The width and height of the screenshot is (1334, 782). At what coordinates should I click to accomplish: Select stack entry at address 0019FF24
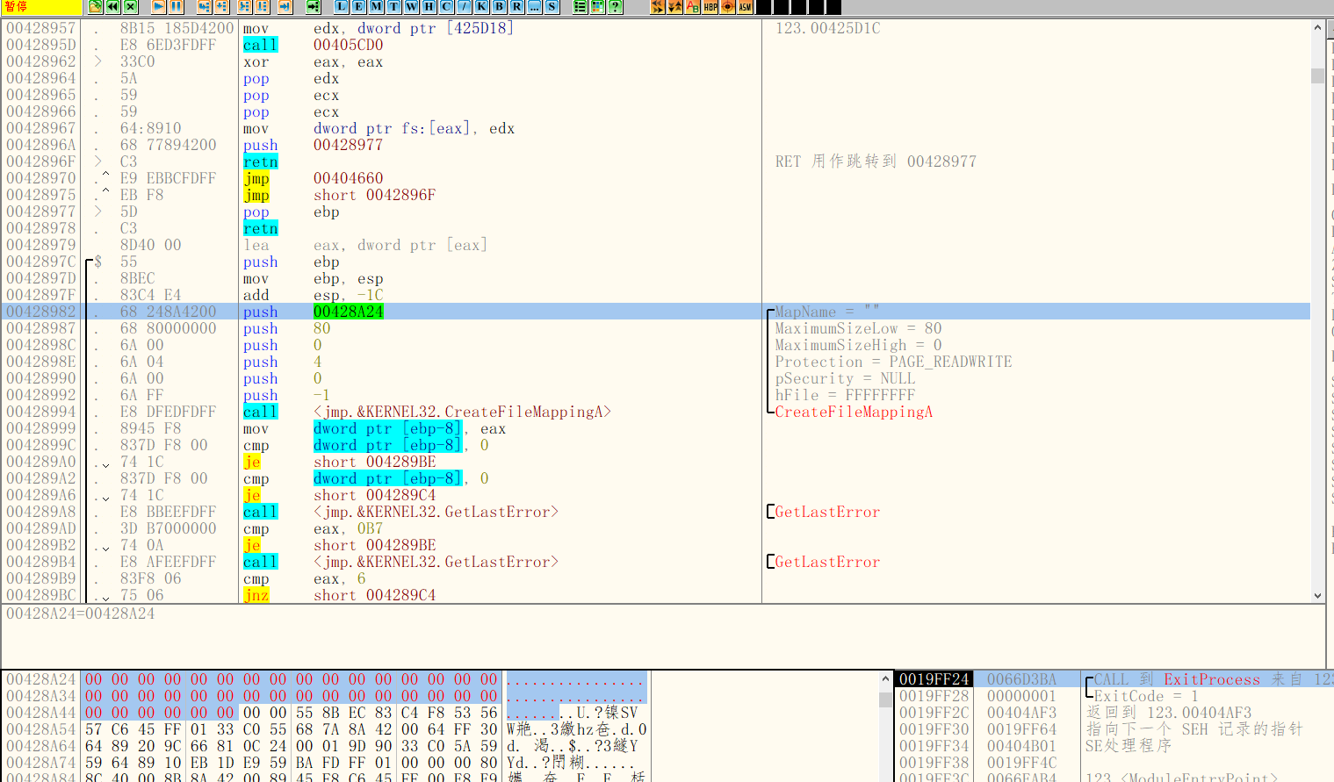pos(934,679)
